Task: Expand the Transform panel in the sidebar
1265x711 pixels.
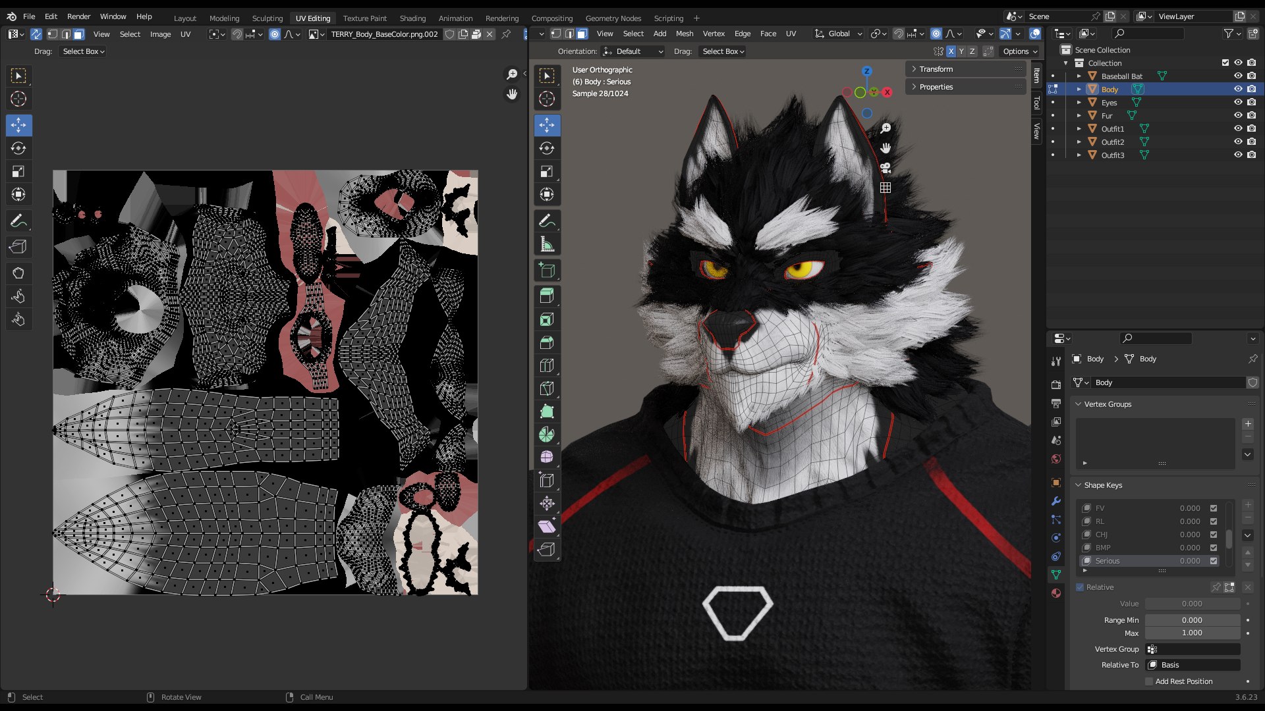Action: 965,69
